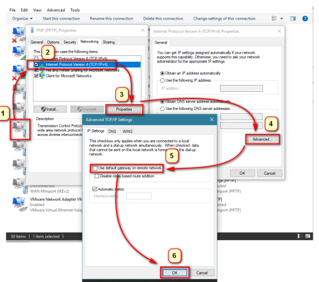The width and height of the screenshot is (319, 282).
Task: Switch to details view in status bar
Action: point(300,235)
